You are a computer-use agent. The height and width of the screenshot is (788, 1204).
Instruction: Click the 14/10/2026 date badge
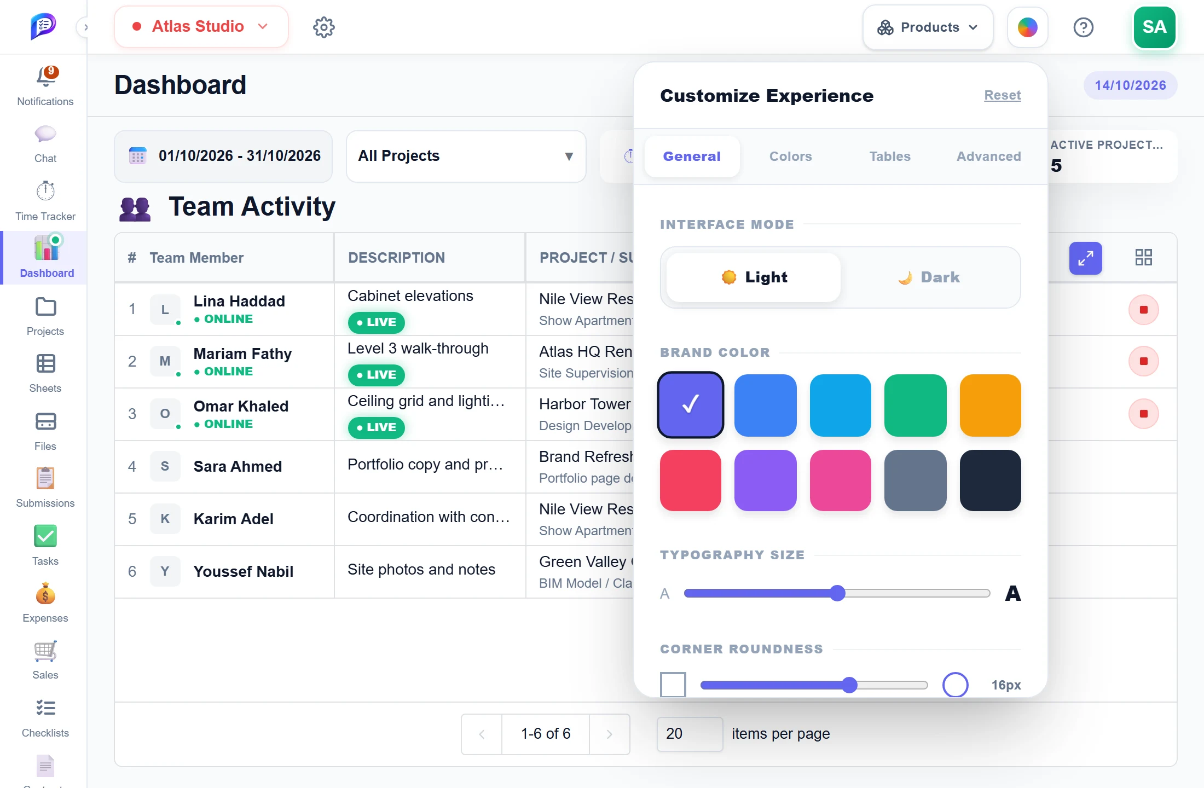point(1131,85)
